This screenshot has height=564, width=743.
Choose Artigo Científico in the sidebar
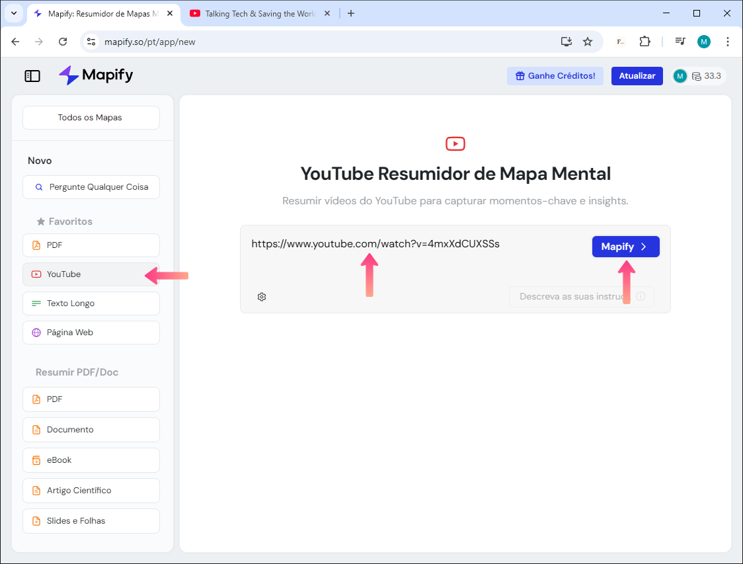tap(91, 491)
